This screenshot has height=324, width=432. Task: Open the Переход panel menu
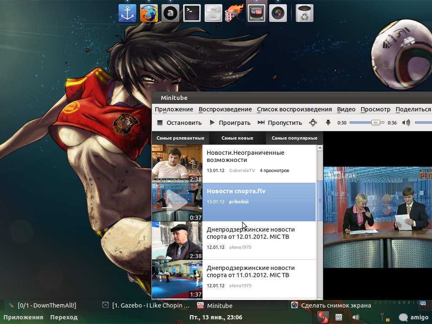click(64, 317)
